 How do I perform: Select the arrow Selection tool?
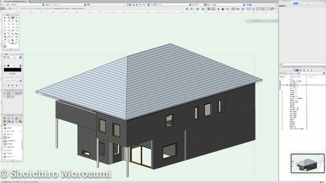point(5,18)
